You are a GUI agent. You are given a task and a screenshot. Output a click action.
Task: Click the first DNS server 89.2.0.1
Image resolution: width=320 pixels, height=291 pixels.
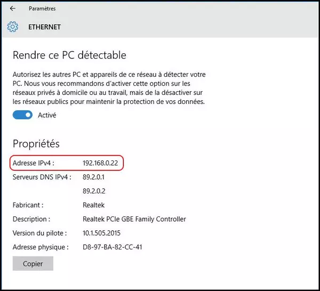[93, 176]
